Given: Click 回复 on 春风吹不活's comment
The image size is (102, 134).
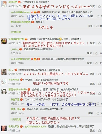Looking at the screenshot, I should (92, 131).
